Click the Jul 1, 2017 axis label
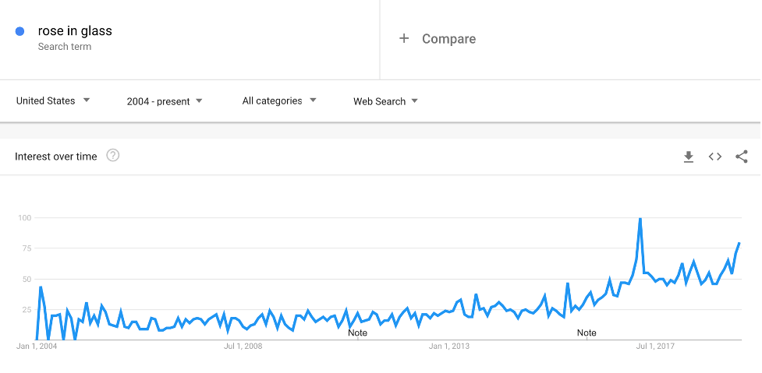Viewport: 762px width, 373px height. pyautogui.click(x=655, y=346)
